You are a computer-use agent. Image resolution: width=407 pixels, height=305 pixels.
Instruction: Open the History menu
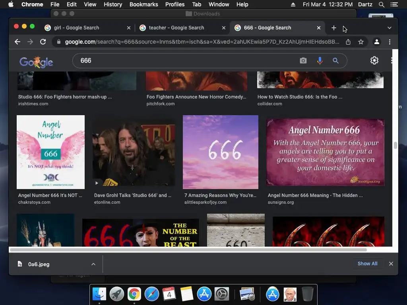click(x=113, y=4)
